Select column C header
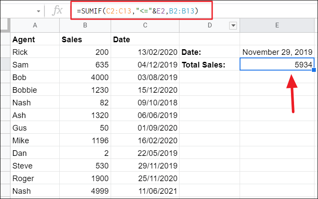Screen dimensions: 318x199 click(x=145, y=26)
